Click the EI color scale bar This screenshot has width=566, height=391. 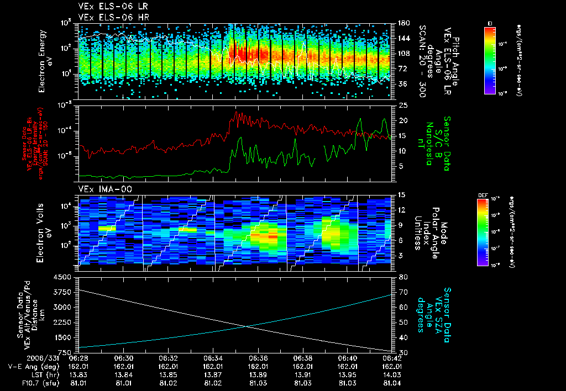click(490, 61)
